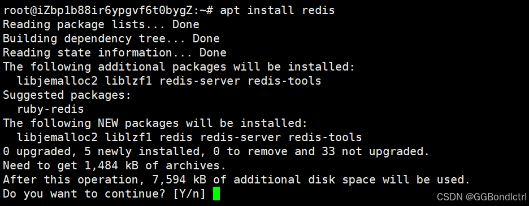
Task: Click the 'Reading state information... Done' line
Action: click(x=115, y=53)
